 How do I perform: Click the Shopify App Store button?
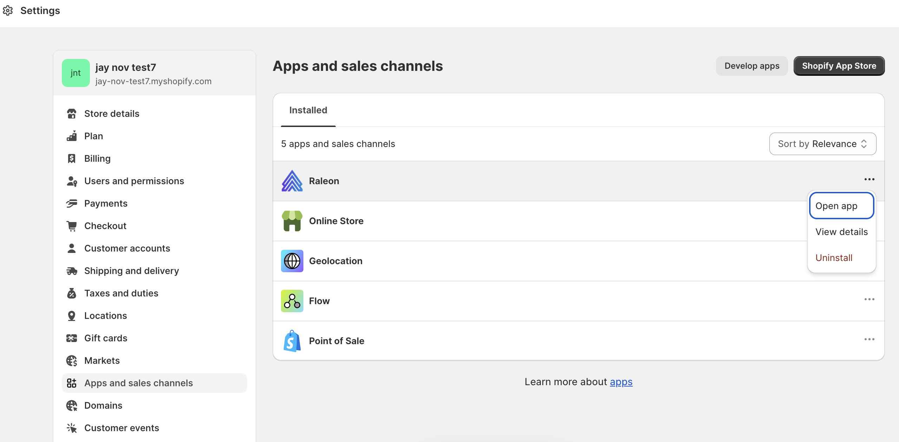pyautogui.click(x=839, y=66)
